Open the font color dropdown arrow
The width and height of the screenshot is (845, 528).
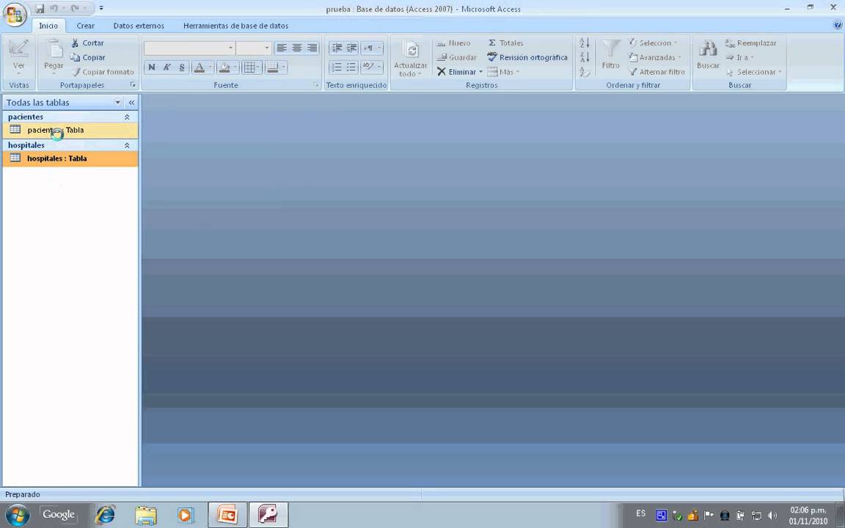pyautogui.click(x=211, y=67)
